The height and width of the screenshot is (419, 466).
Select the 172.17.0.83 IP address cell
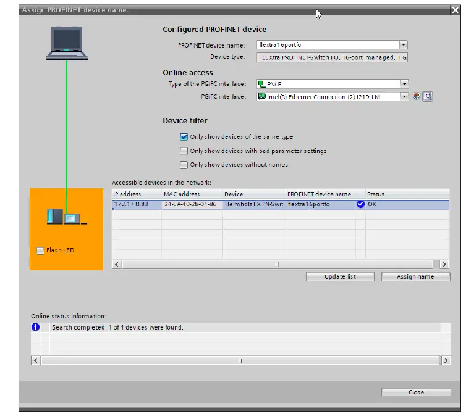click(137, 204)
